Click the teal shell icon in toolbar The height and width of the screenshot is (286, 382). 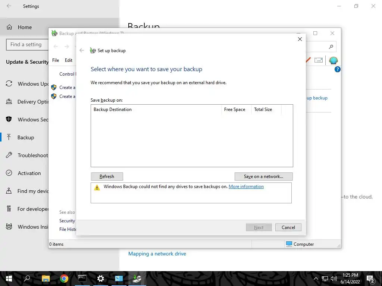[333, 60]
